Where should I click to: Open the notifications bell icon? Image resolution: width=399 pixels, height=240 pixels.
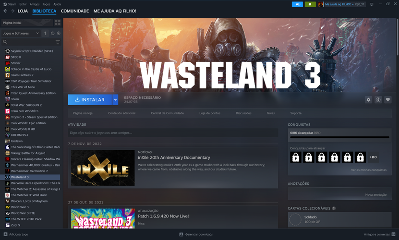(310, 4)
